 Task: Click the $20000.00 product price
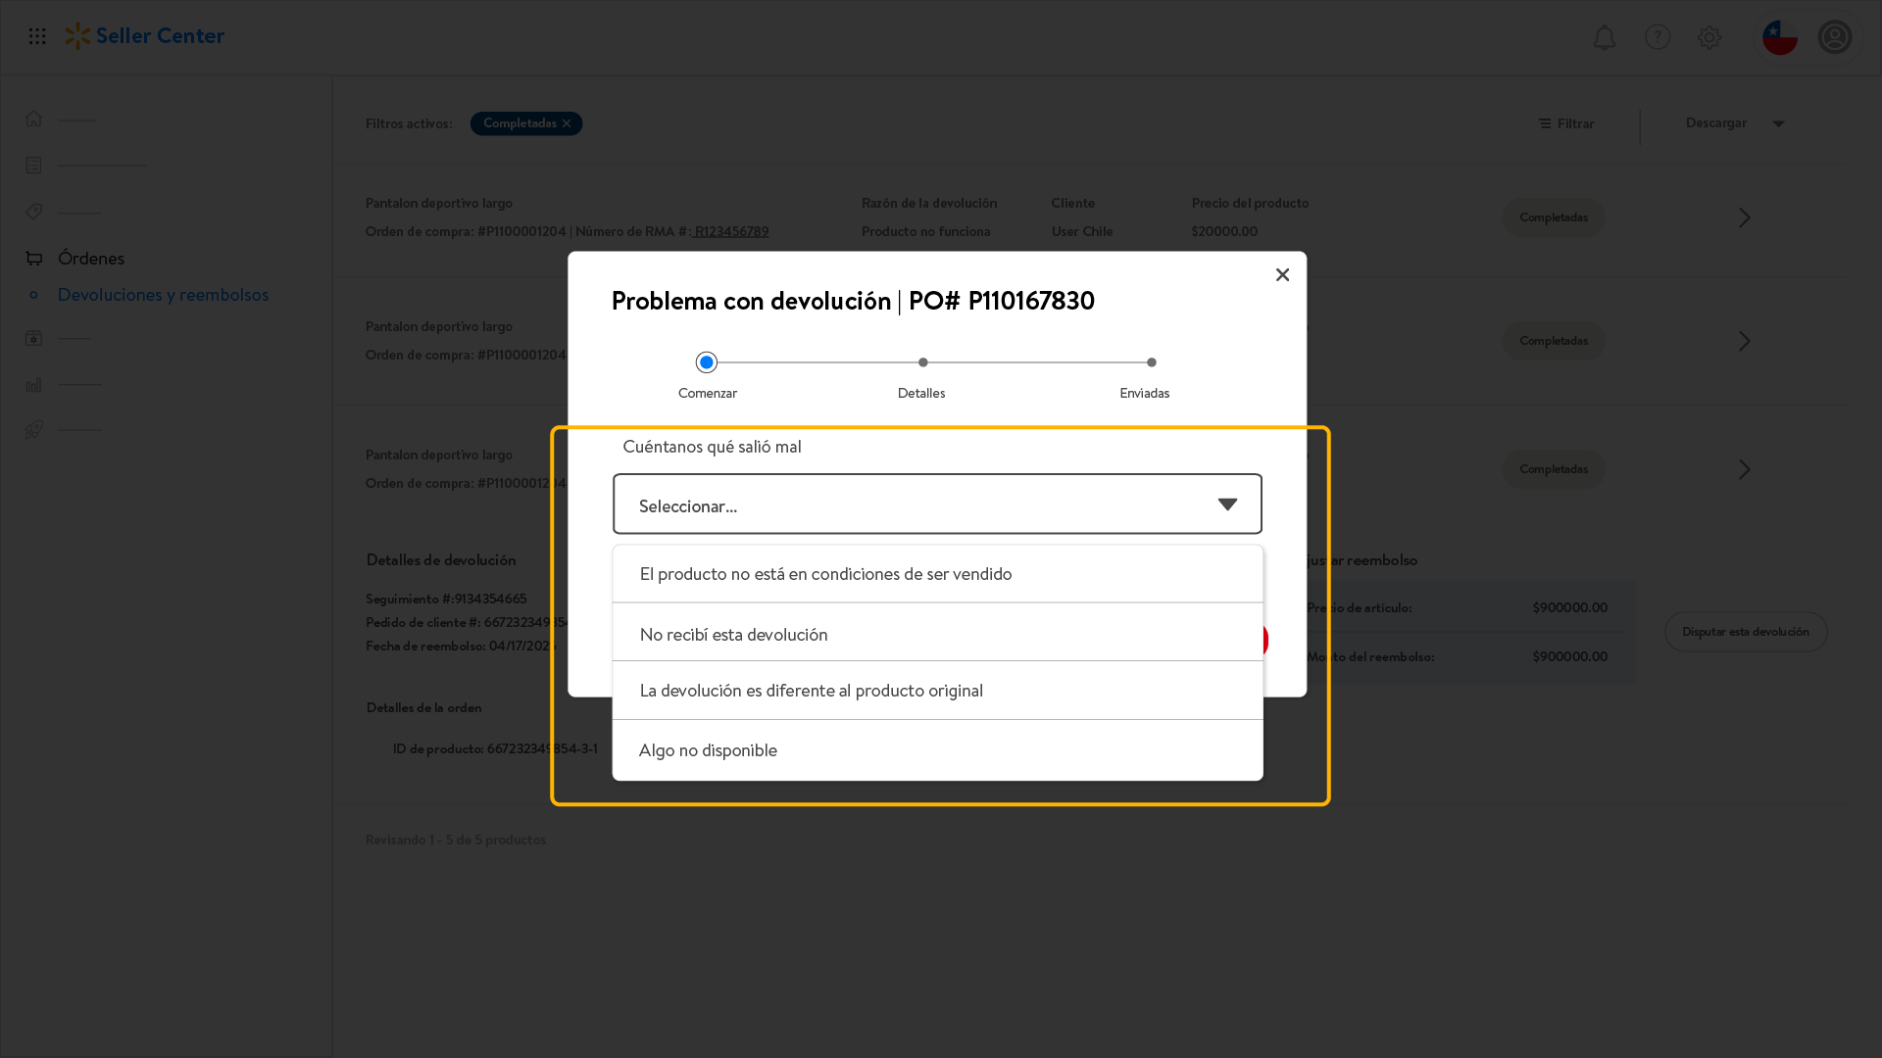point(1224,232)
